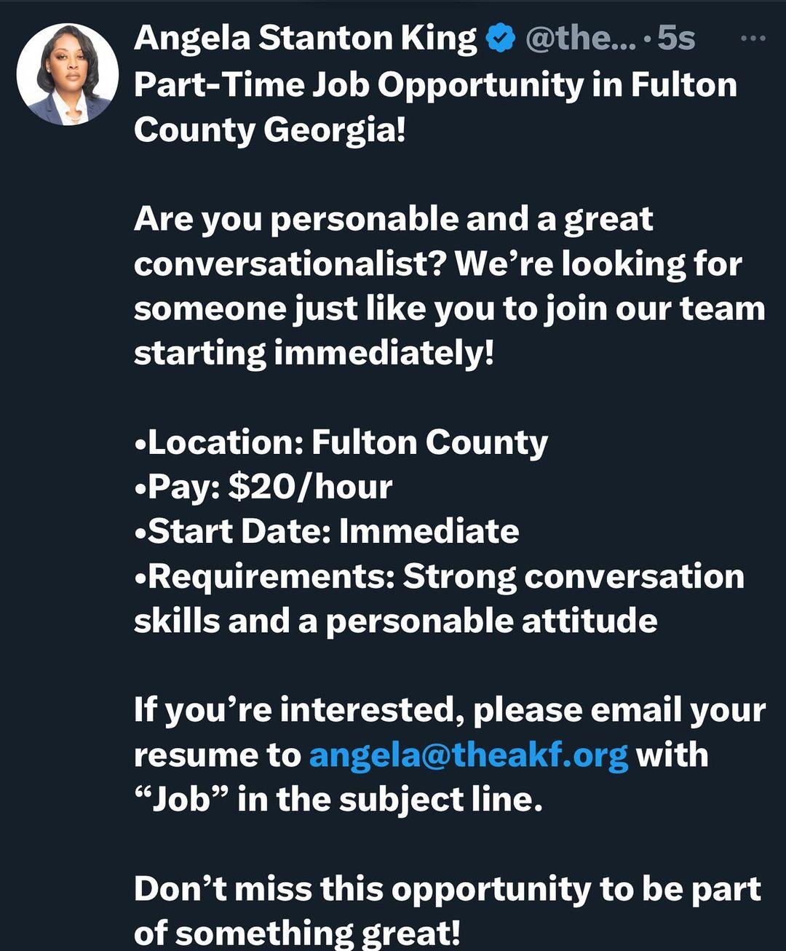Click the 'skills and a personable attitude' line

[396, 621]
